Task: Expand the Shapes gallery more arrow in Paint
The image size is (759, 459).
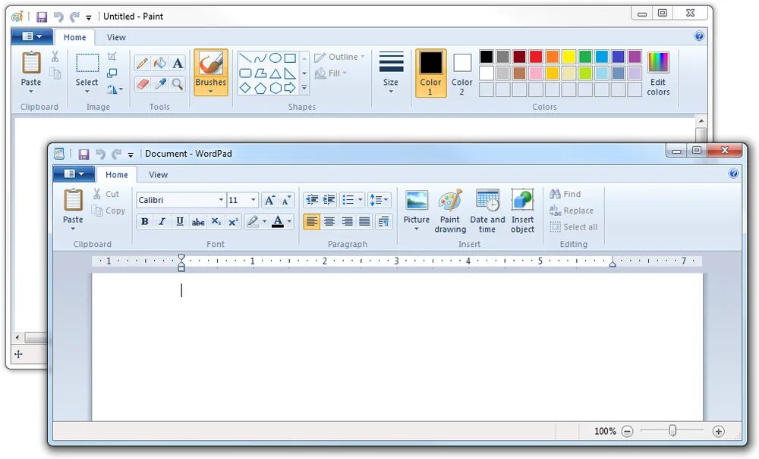Action: click(x=304, y=88)
